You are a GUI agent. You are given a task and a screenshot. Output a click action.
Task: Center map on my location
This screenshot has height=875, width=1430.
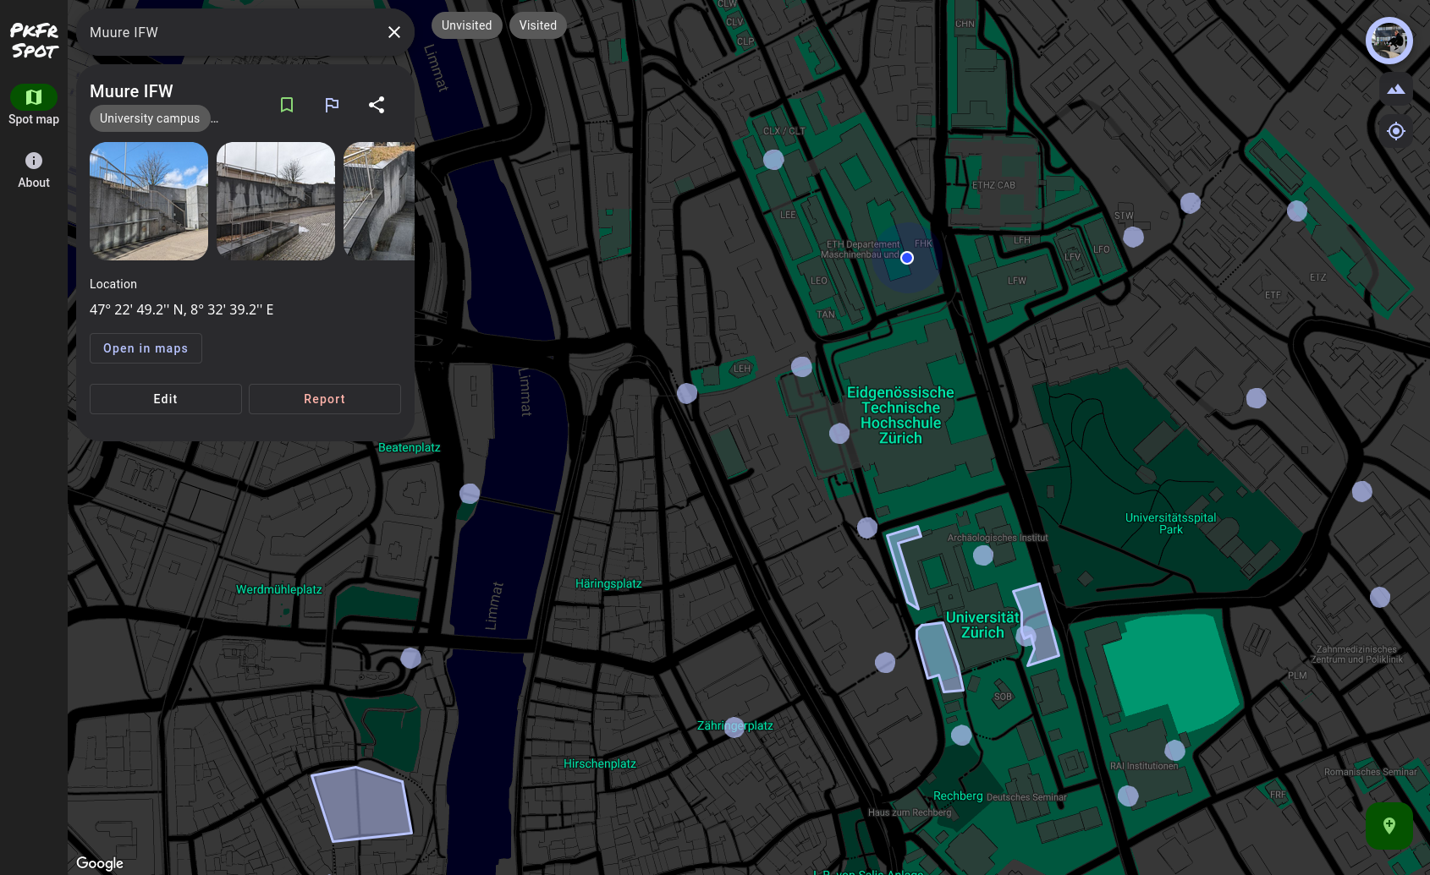tap(1396, 131)
